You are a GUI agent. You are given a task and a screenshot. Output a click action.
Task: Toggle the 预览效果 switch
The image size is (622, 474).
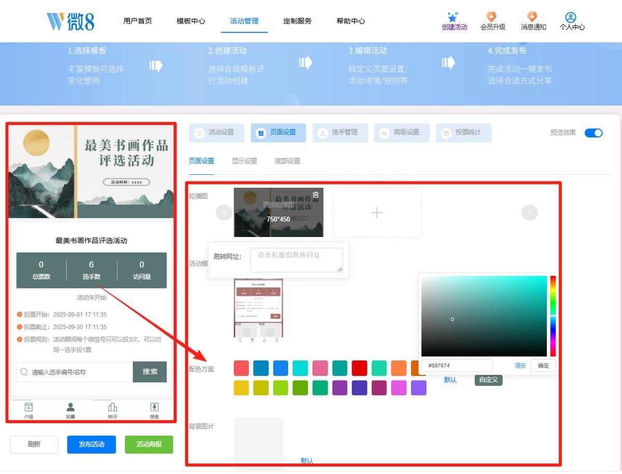(593, 133)
